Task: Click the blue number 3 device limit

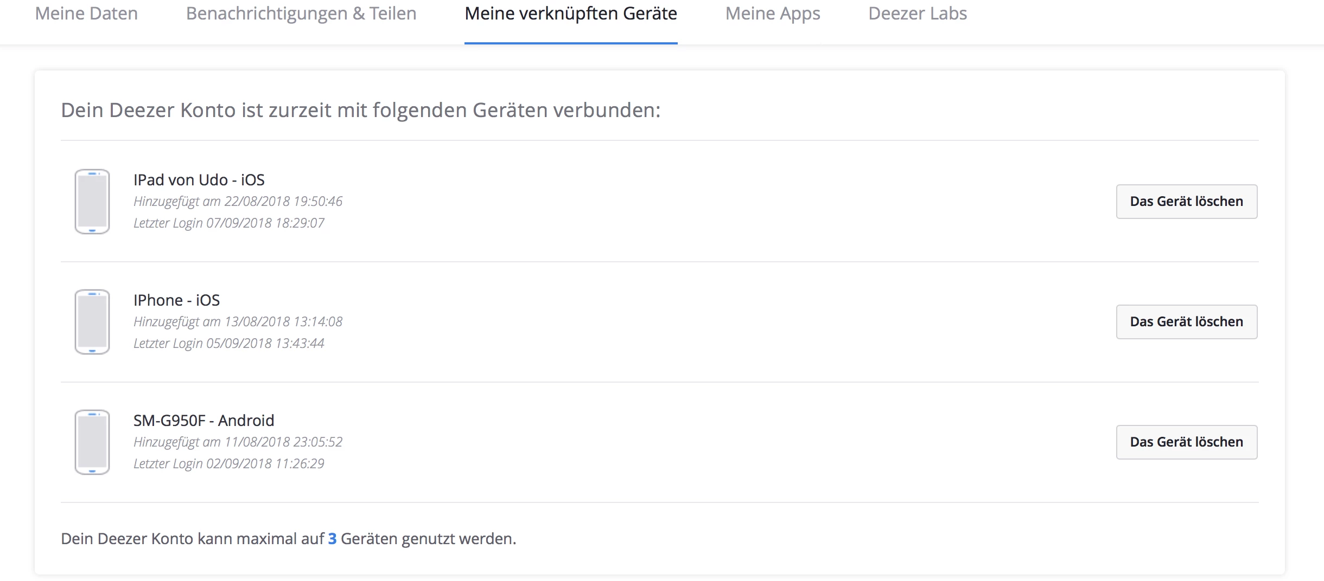Action: point(332,539)
